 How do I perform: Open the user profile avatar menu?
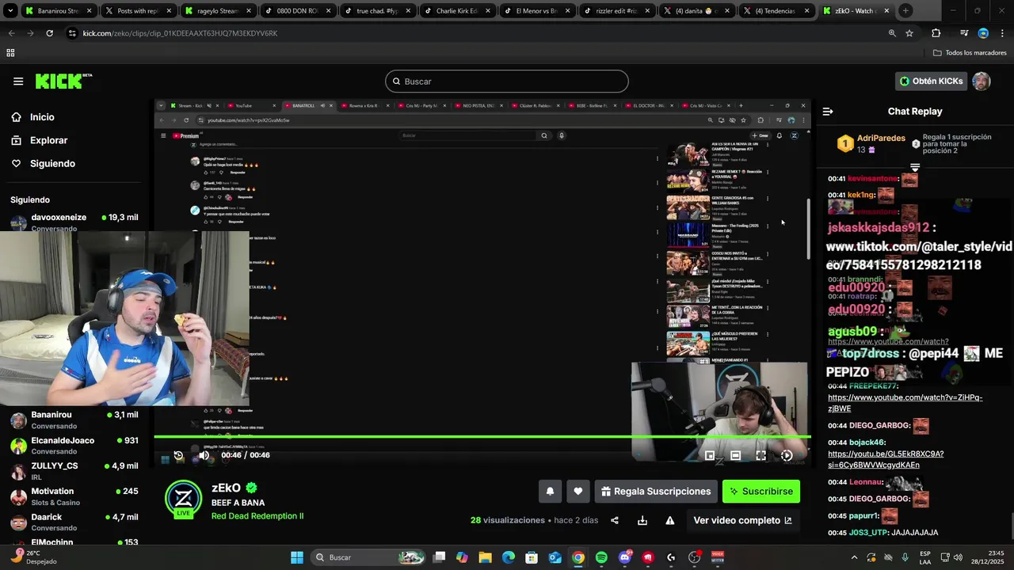tap(982, 82)
